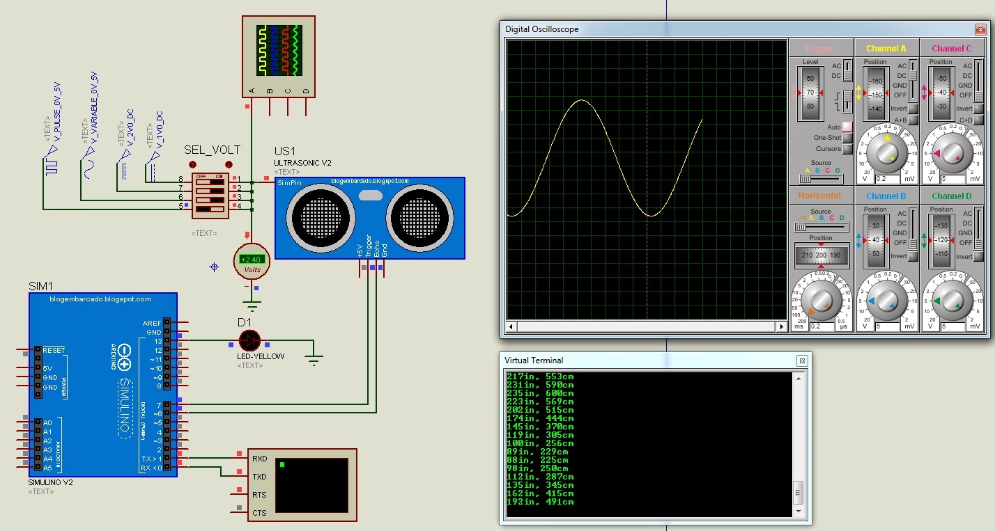This screenshot has width=995, height=531.
Task: Toggle the Auto trigger button
Action: click(847, 127)
